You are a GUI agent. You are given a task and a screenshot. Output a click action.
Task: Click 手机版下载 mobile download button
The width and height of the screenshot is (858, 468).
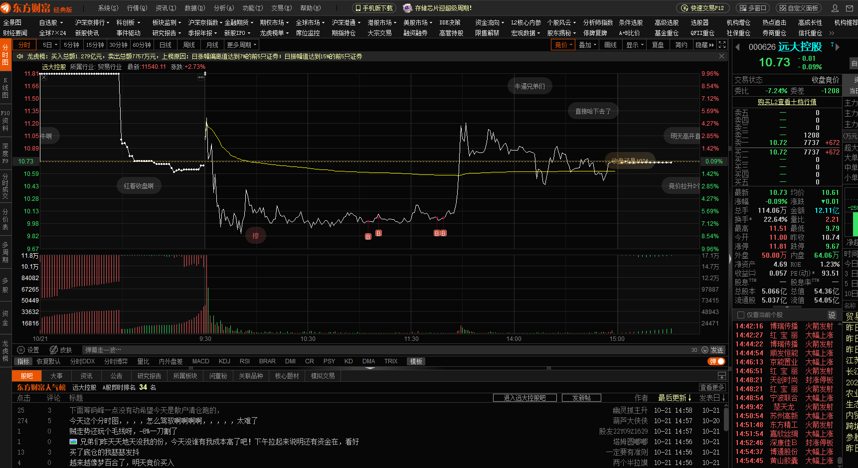pyautogui.click(x=374, y=8)
